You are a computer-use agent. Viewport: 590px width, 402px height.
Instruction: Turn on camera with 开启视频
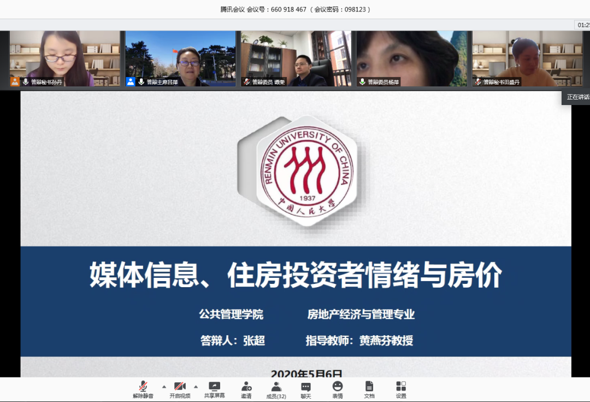tap(180, 389)
